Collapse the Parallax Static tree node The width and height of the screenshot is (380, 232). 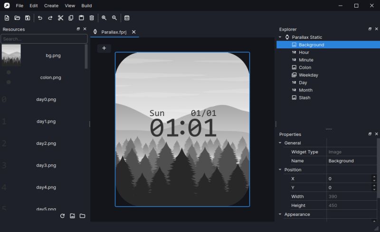(280, 37)
